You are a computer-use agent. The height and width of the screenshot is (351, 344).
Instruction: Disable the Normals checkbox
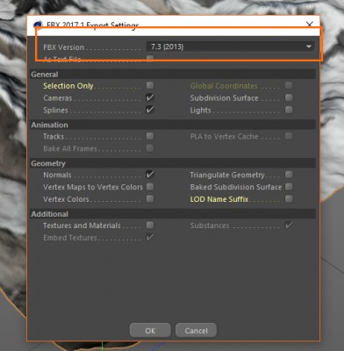point(150,175)
